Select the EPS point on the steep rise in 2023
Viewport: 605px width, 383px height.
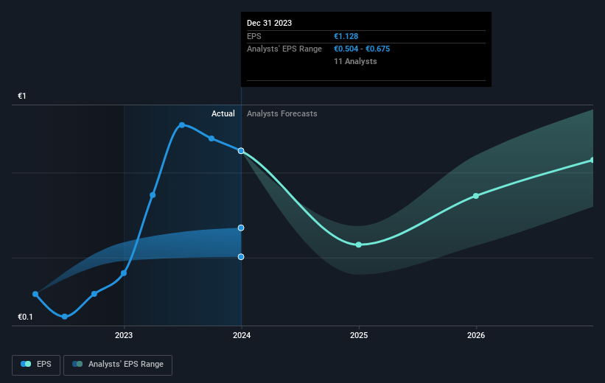tap(153, 195)
